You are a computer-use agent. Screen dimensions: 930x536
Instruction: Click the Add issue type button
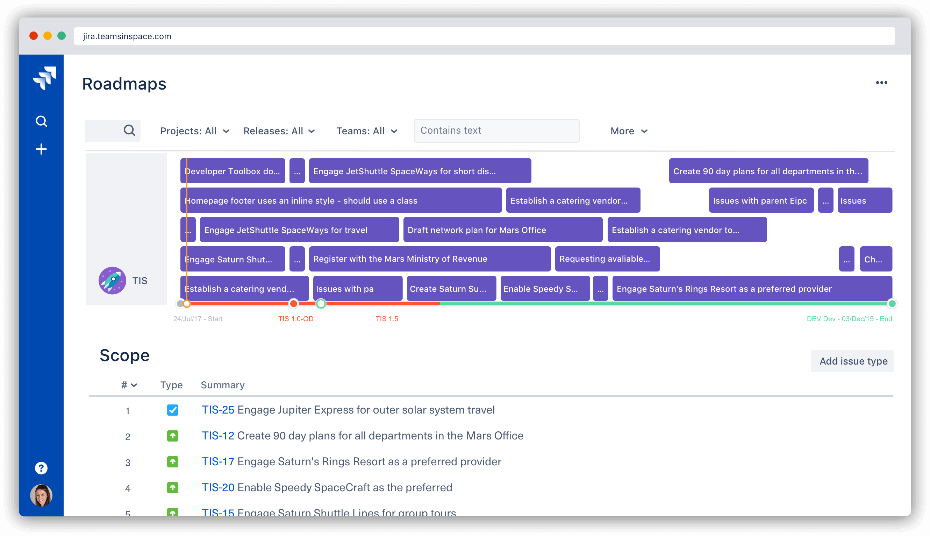tap(853, 361)
